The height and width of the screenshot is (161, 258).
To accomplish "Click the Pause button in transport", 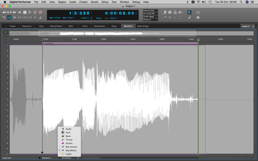I will [x=35, y=12].
